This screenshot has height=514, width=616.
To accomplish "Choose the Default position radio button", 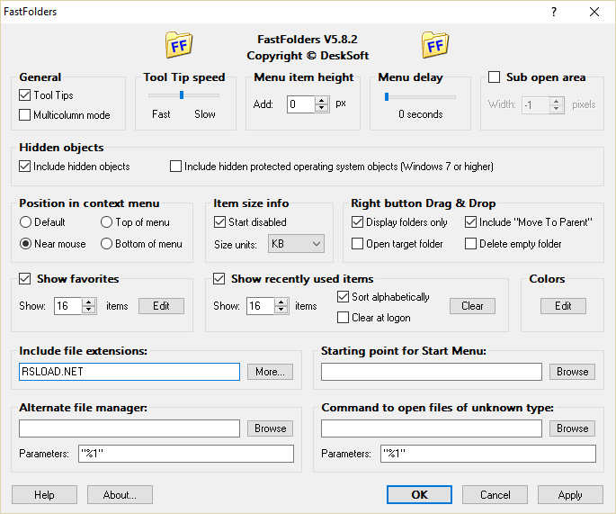I will (x=25, y=222).
